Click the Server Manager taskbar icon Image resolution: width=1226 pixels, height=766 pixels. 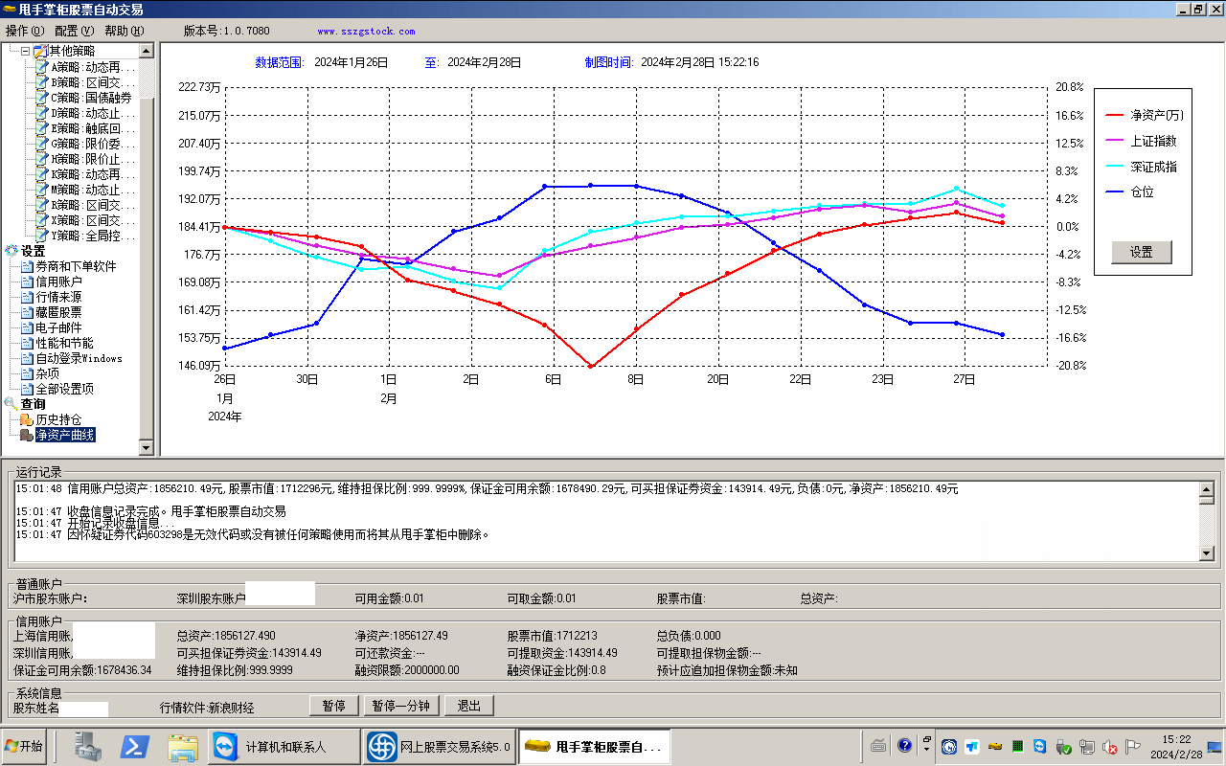click(88, 747)
